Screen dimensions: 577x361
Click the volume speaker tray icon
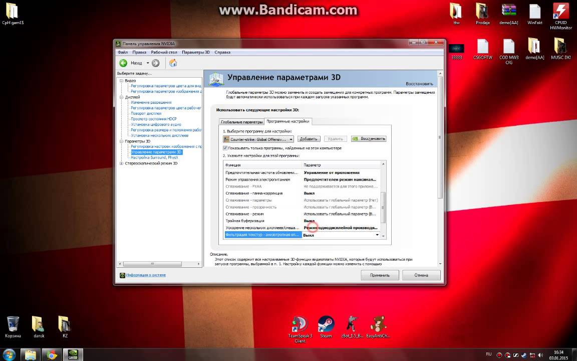(x=540, y=355)
